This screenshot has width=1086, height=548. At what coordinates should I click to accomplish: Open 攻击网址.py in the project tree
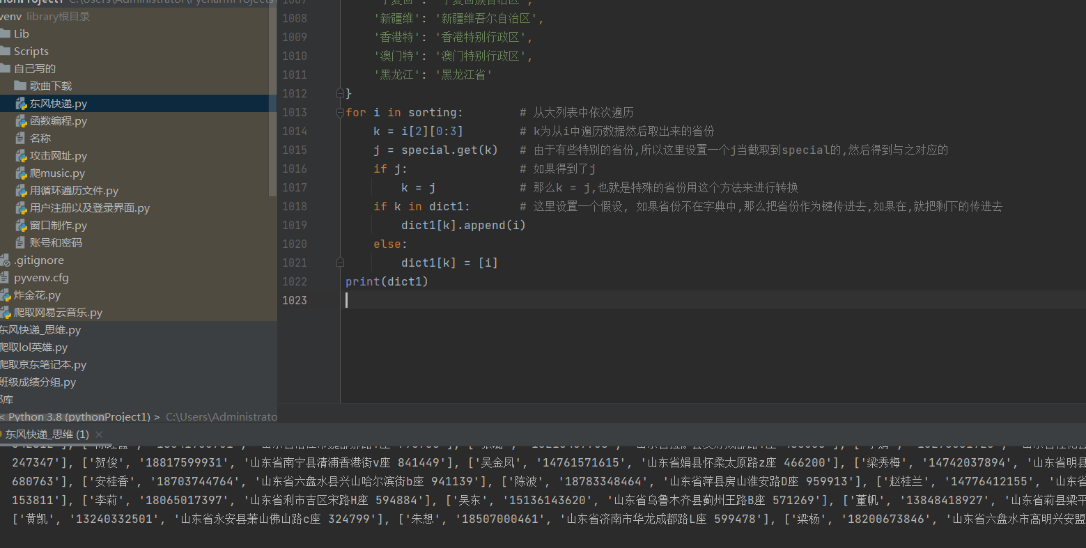click(58, 156)
